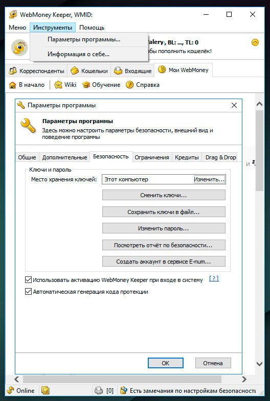Open the Drag & Drop settings tab
The height and width of the screenshot is (401, 270).
pyautogui.click(x=220, y=157)
